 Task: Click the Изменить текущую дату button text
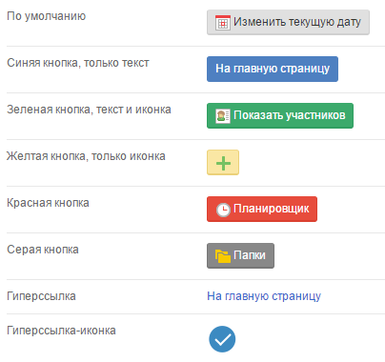click(x=297, y=22)
